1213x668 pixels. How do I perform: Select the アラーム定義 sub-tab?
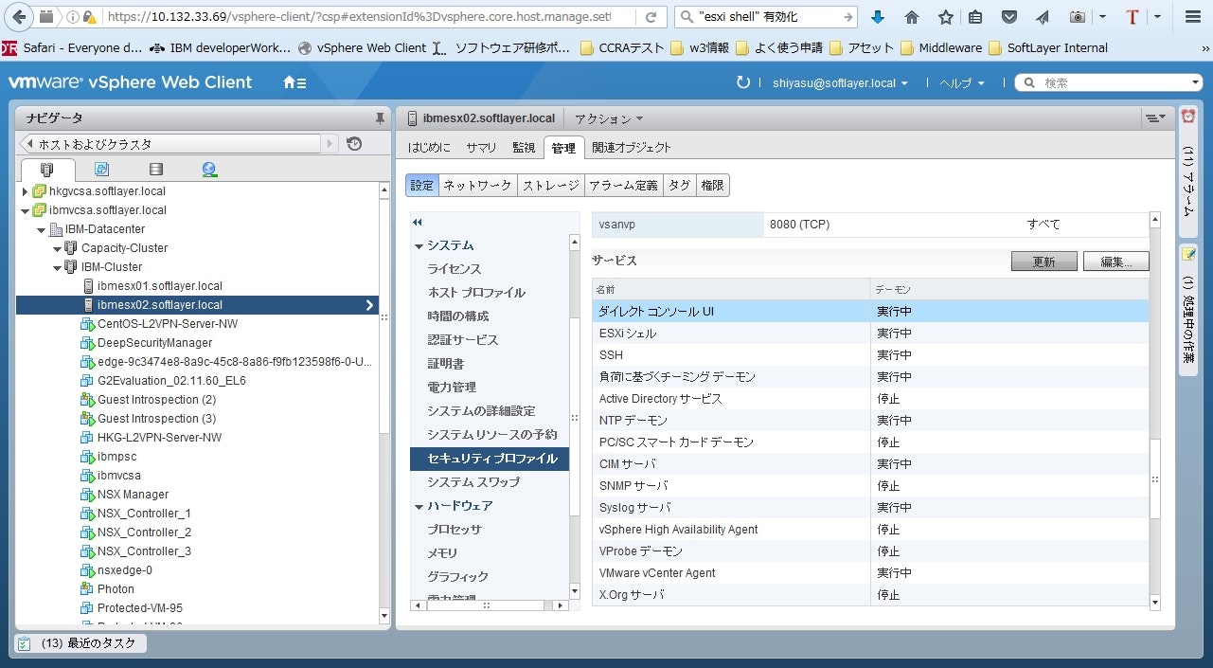[x=622, y=185]
